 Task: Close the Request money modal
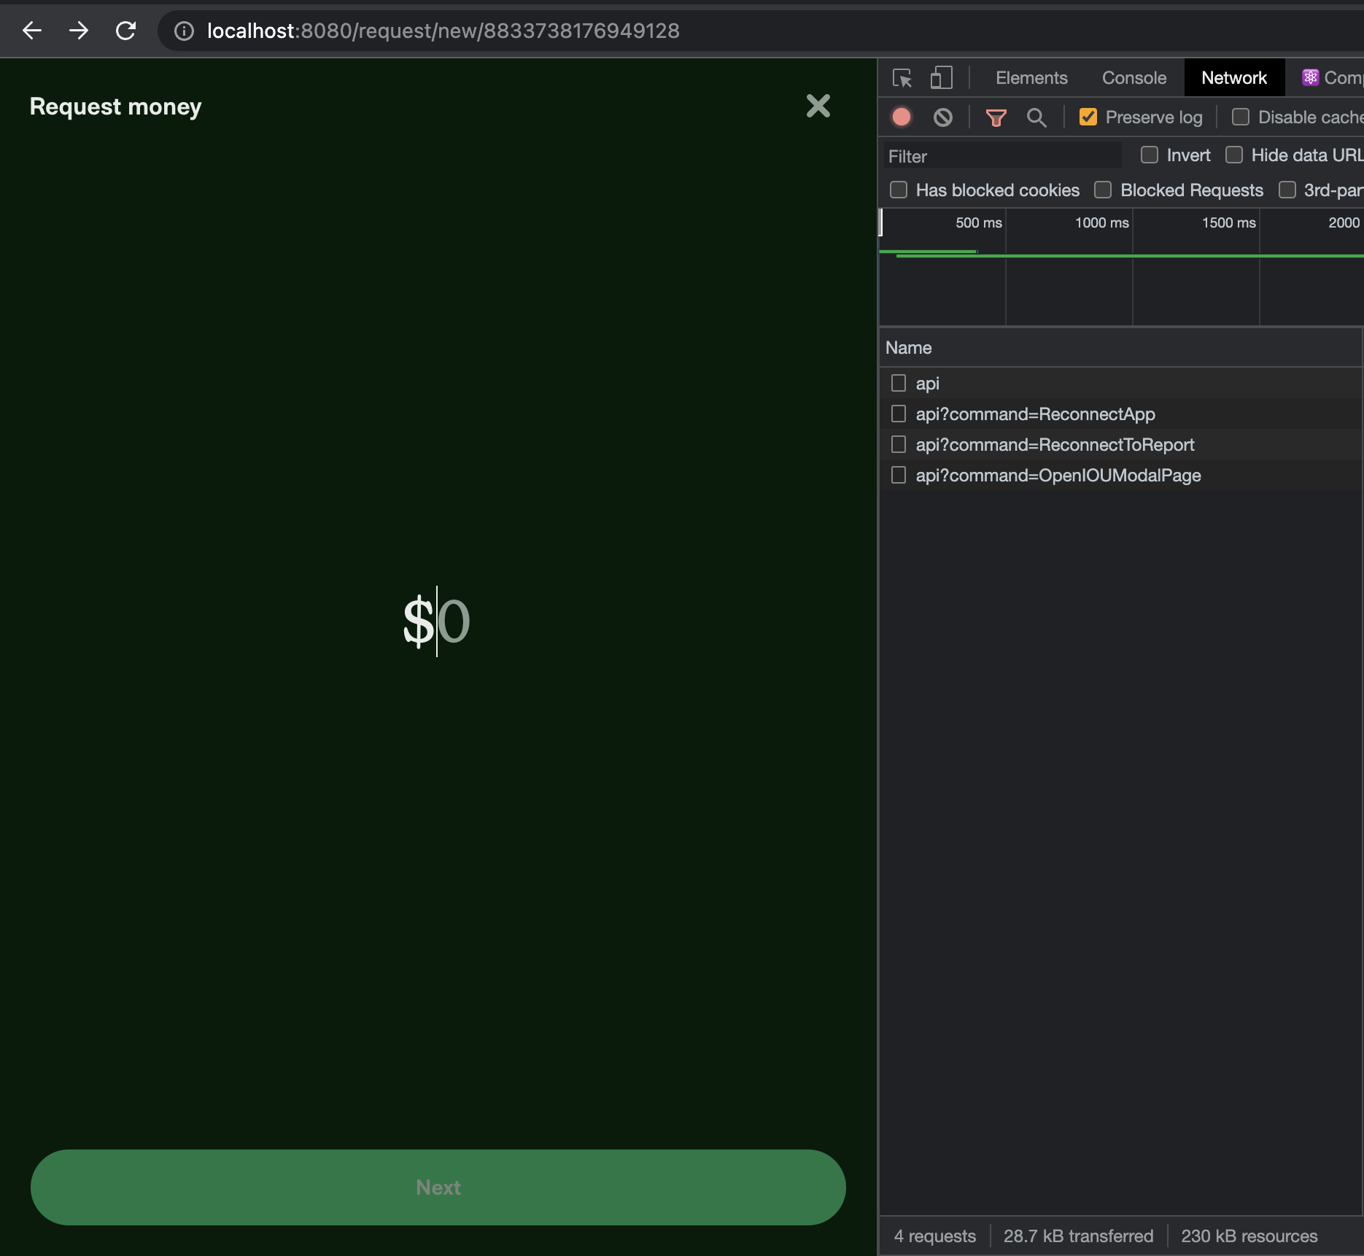tap(818, 106)
